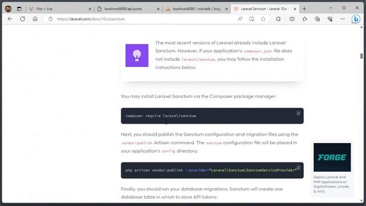Open browser extensions refresh icon
Screen dimensions: 366x206
(x=279, y=19)
